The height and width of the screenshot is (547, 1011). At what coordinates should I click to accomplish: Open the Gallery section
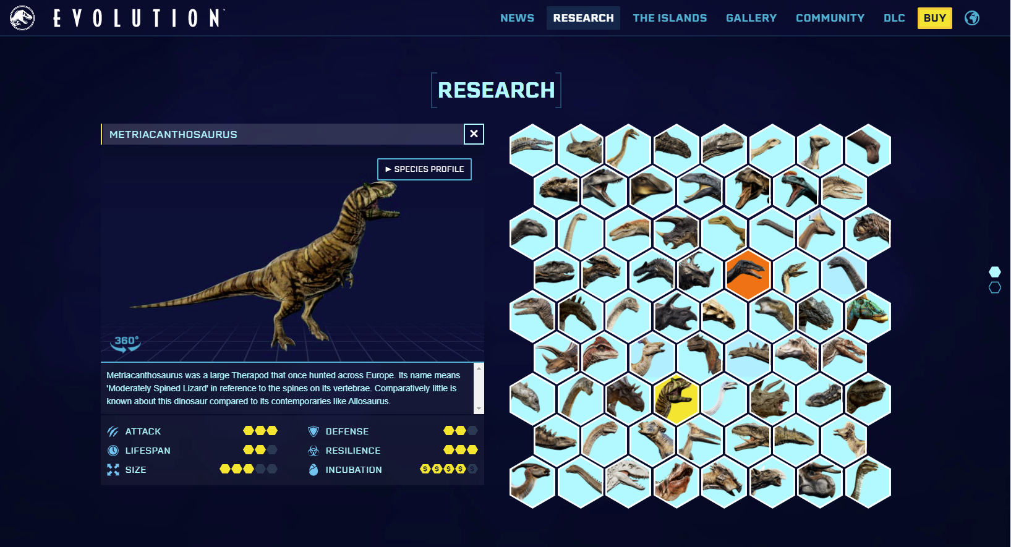tap(751, 18)
